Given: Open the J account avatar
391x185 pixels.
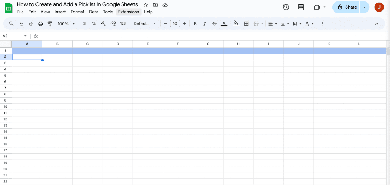Looking at the screenshot, I should pos(379,7).
